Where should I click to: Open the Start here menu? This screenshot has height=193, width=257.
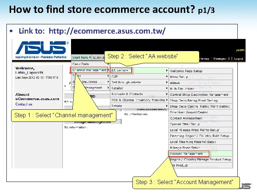(x=81, y=58)
